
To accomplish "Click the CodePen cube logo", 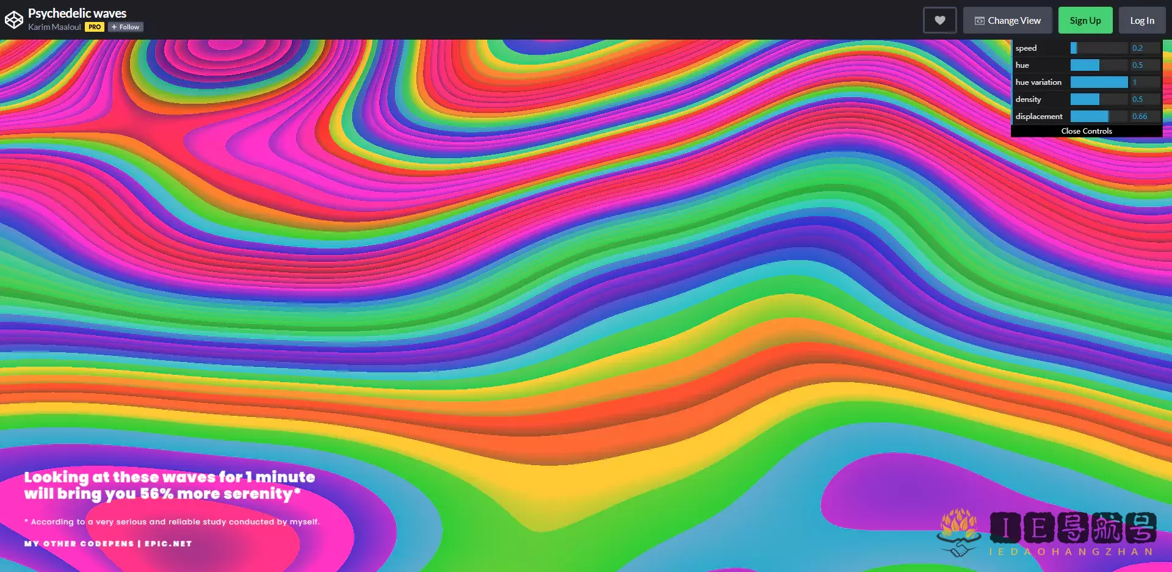I will pyautogui.click(x=15, y=19).
